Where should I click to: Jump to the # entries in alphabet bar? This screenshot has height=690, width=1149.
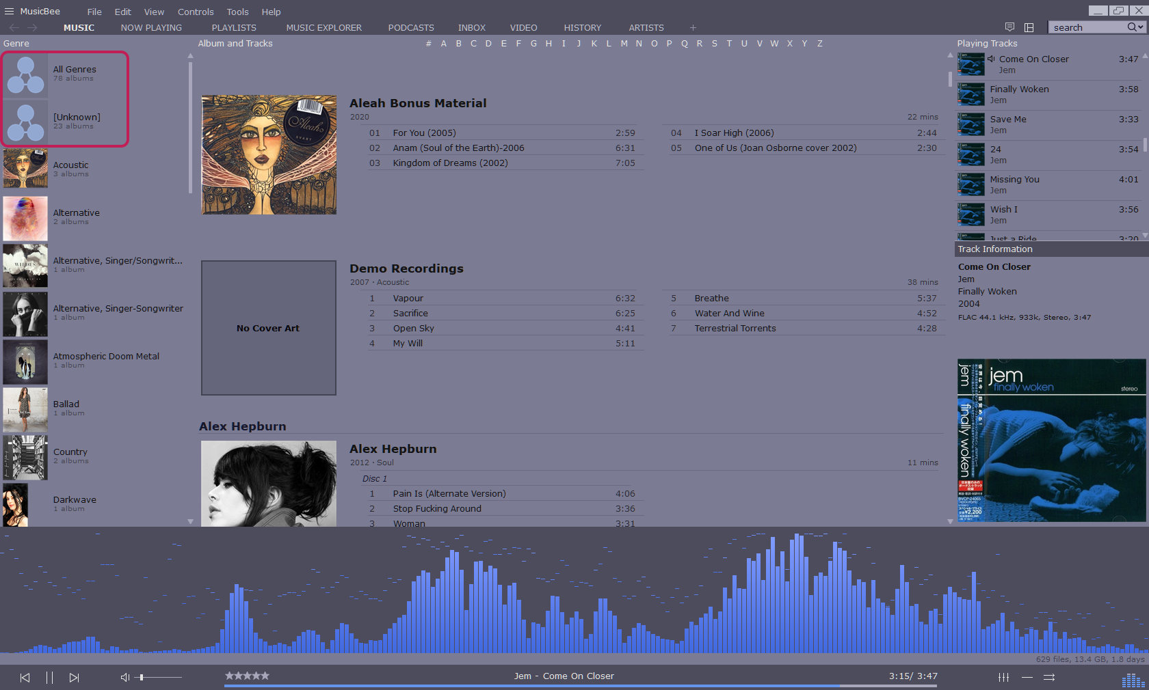[428, 43]
